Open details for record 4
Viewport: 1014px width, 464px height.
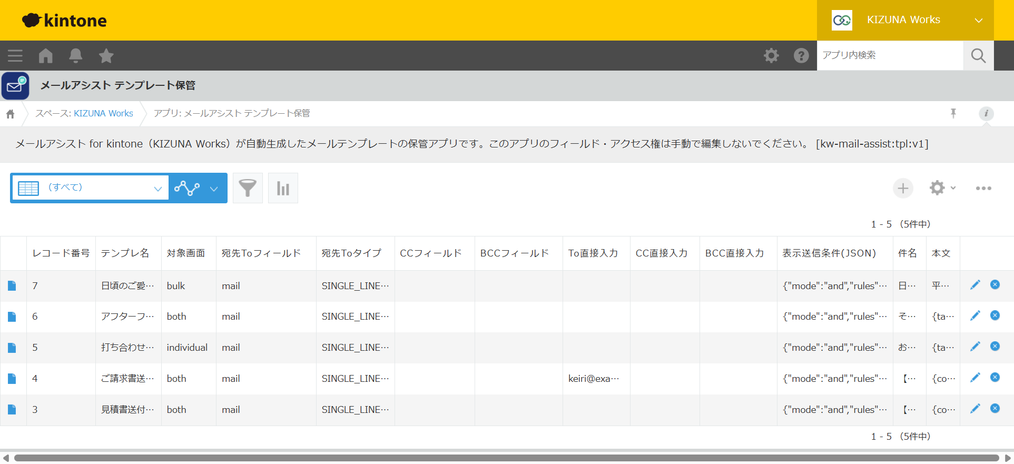click(x=12, y=379)
